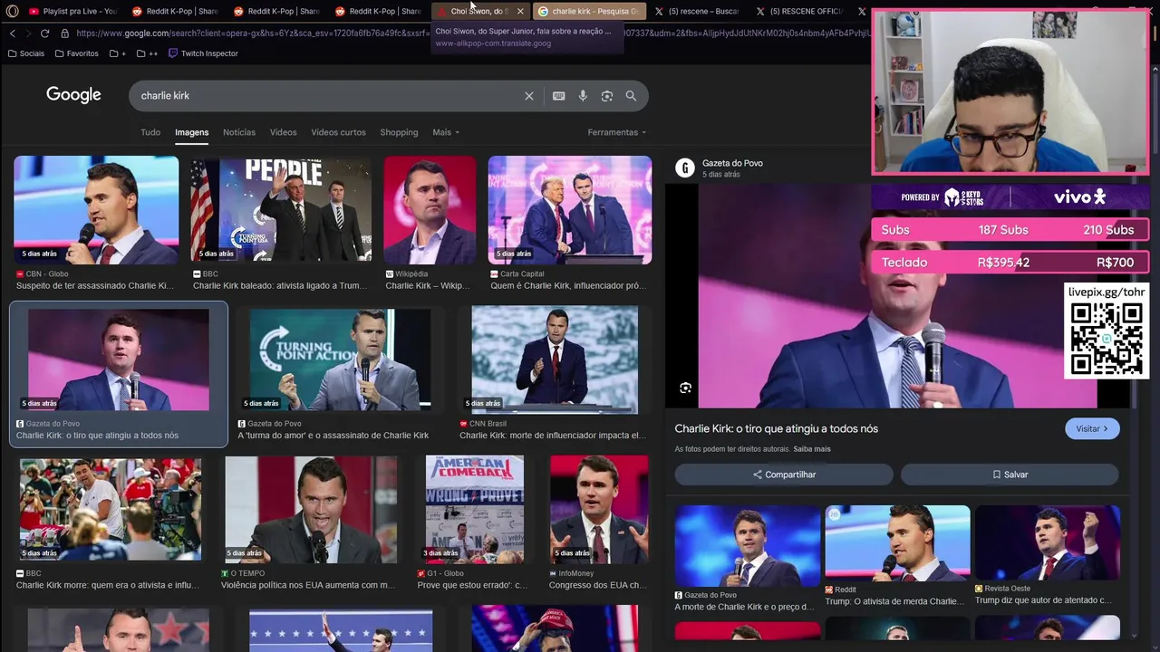Click Lens icon on the preview image
Screen dimensions: 1160x652
pyautogui.click(x=685, y=388)
